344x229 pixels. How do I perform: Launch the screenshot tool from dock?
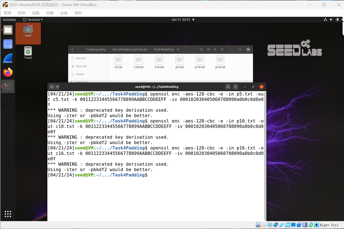click(x=8, y=44)
